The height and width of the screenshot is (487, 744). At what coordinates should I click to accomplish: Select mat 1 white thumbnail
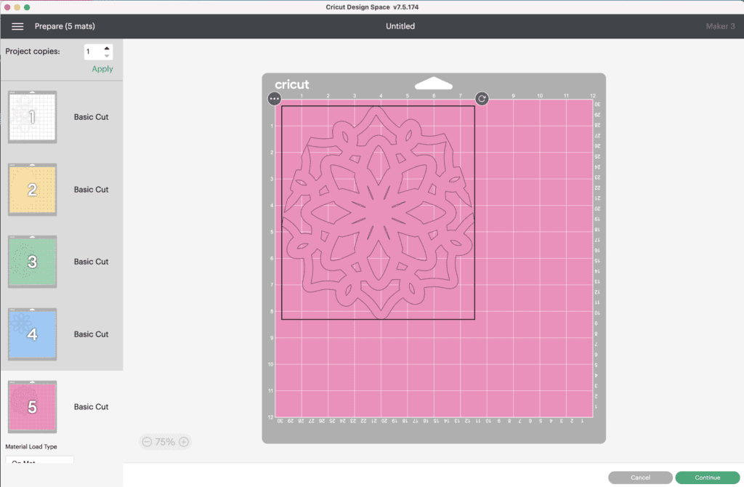tap(32, 117)
